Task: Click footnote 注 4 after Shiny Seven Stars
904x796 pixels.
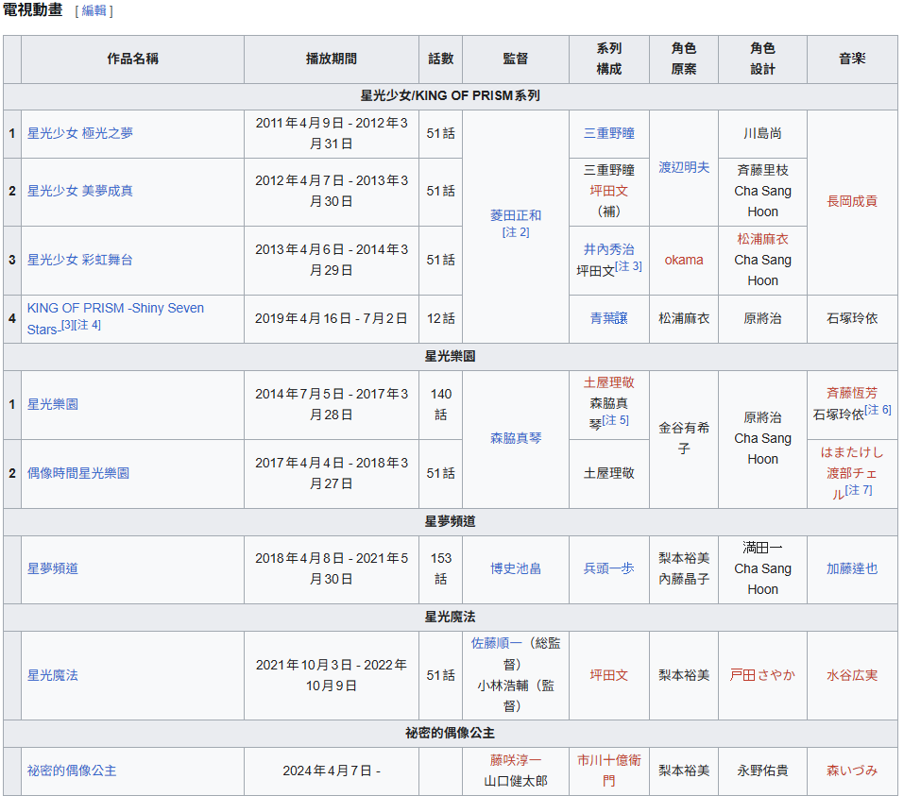Action: coord(88,325)
